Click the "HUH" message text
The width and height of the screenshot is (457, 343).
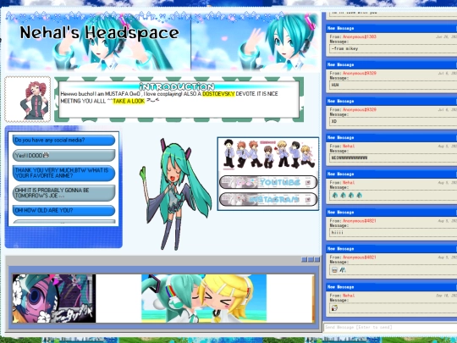pos(335,86)
